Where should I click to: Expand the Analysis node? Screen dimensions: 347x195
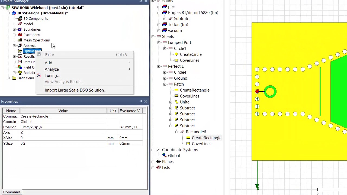(x=14, y=45)
